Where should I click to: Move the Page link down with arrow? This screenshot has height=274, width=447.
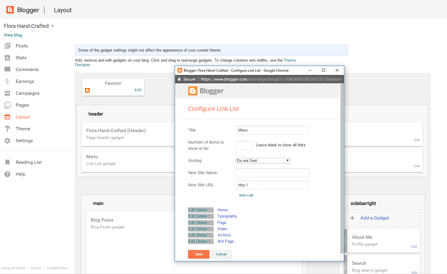pyautogui.click(x=212, y=223)
